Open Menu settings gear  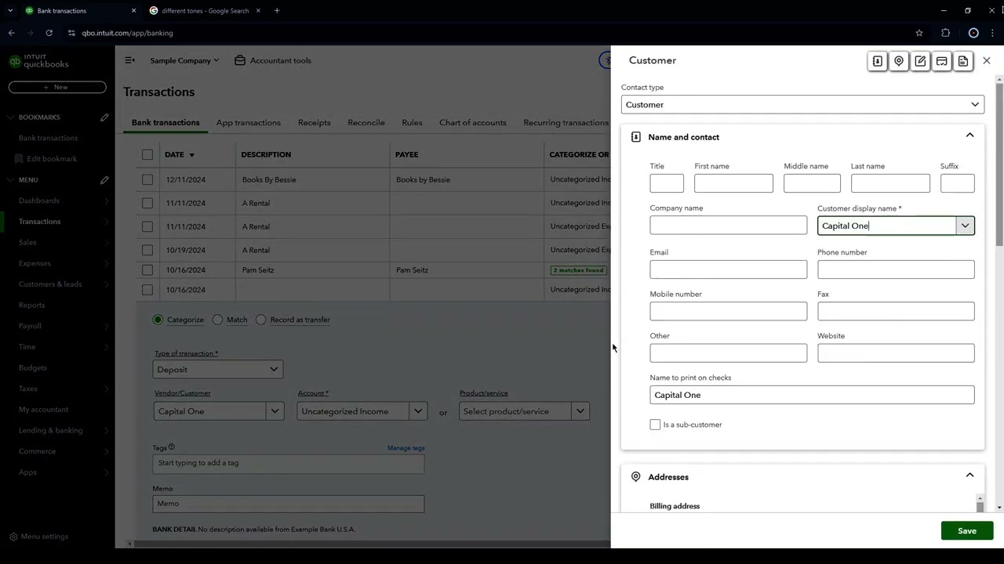[13, 537]
